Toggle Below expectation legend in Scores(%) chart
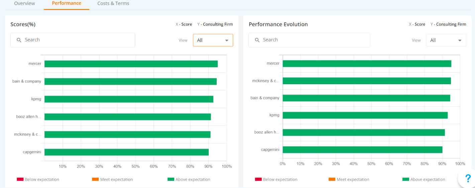Screen dimensions: 475x188 tap(38, 179)
